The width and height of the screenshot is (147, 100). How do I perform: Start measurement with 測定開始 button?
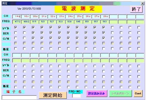[x=53, y=95]
